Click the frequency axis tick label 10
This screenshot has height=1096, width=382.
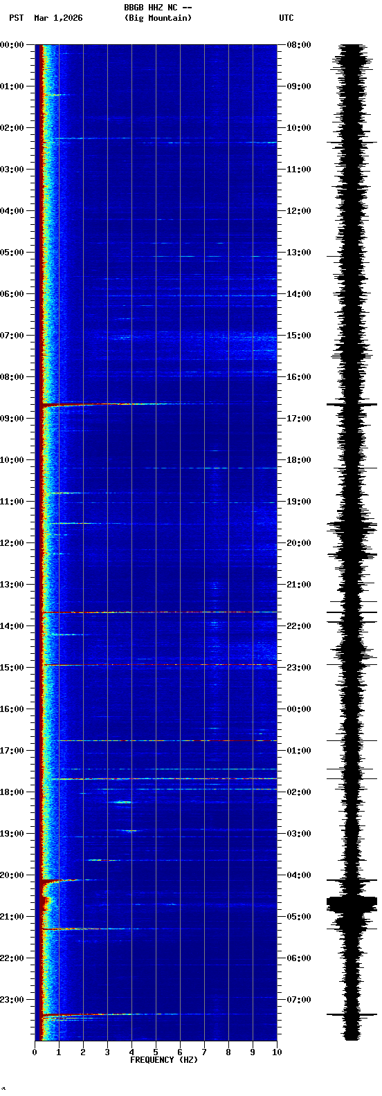tap(277, 1052)
